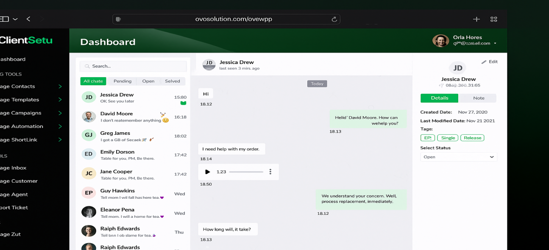
Task: Select the Open chats filter
Action: tap(148, 81)
